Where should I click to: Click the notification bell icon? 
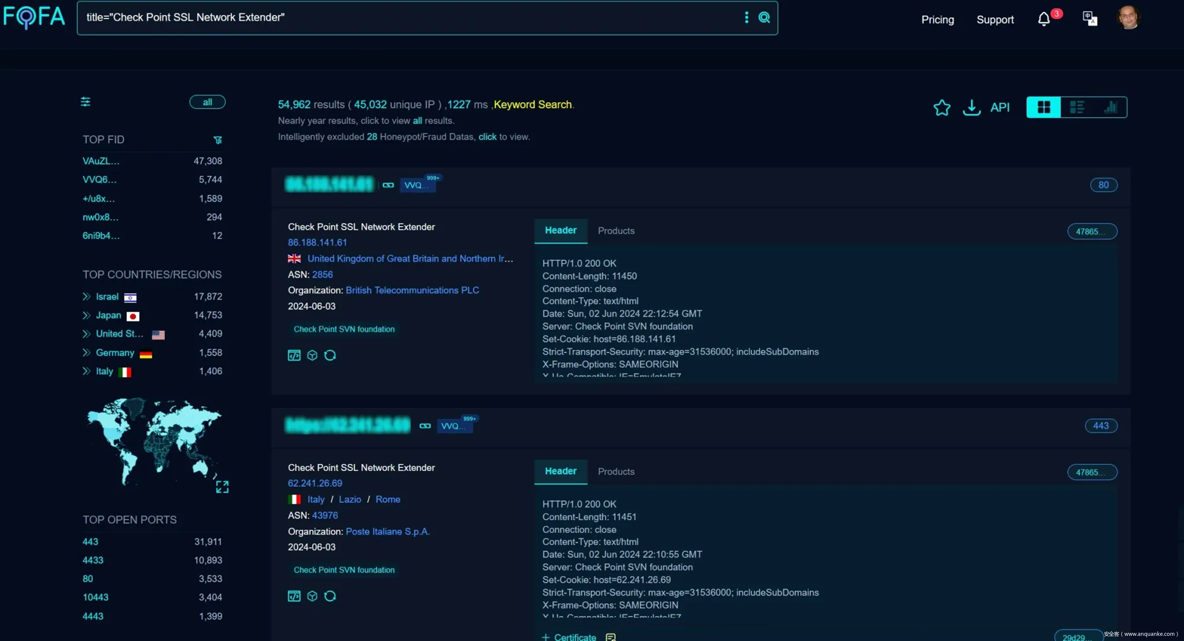tap(1044, 19)
